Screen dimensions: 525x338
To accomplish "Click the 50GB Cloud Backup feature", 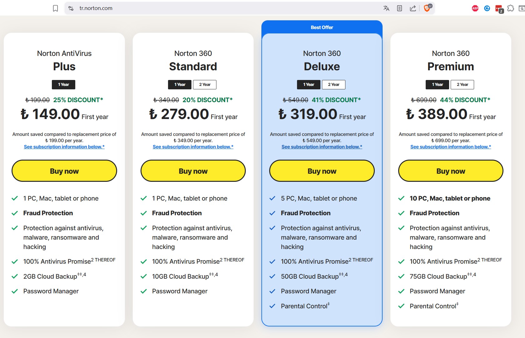I will click(314, 276).
